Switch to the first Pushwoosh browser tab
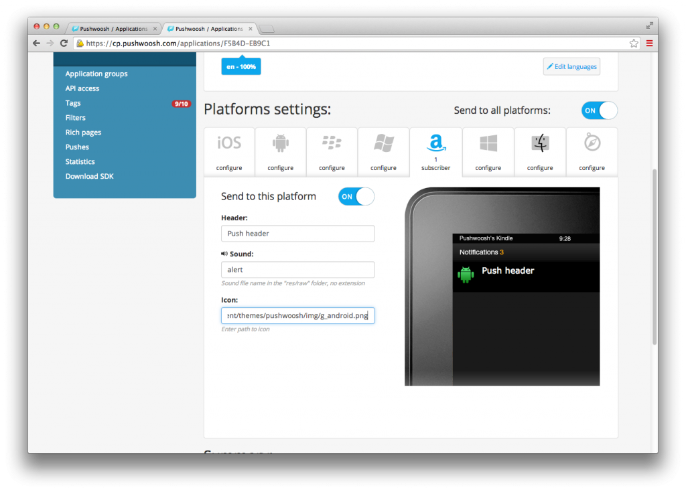Image resolution: width=686 pixels, height=492 pixels. tap(113, 29)
